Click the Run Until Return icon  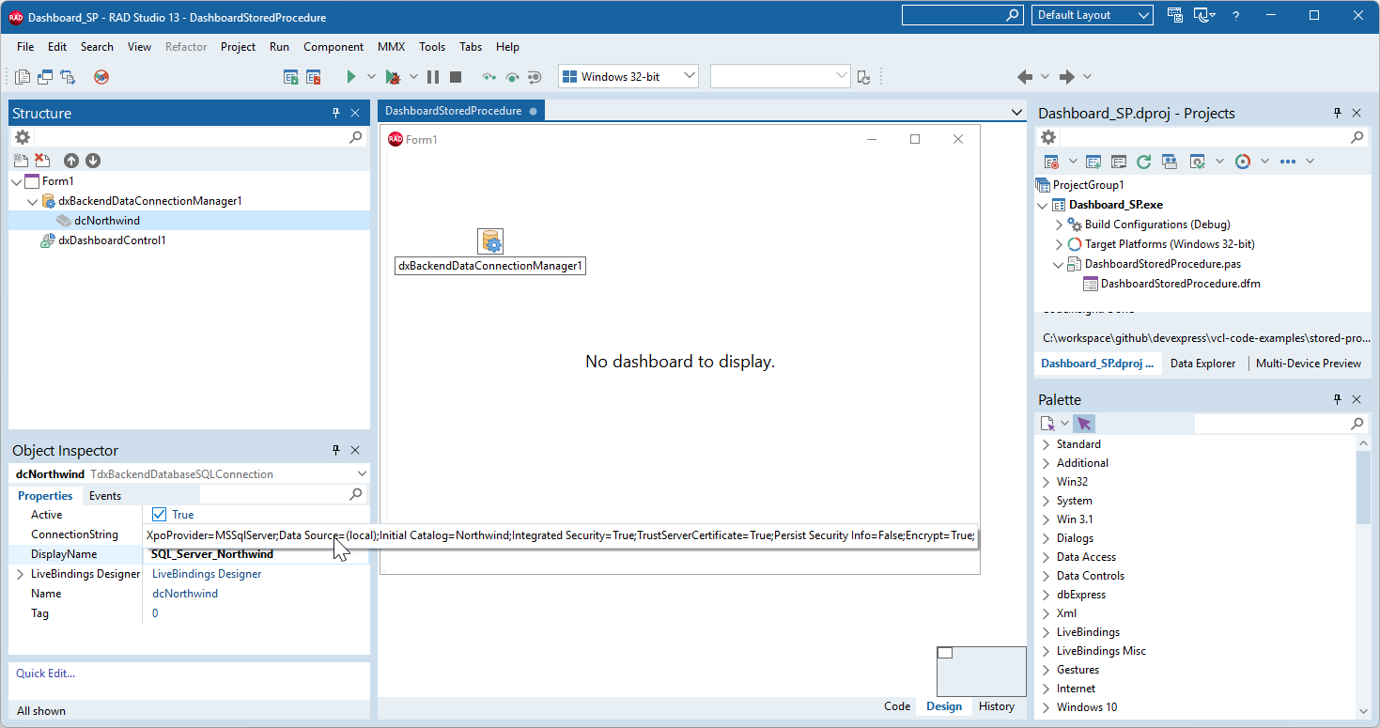click(535, 77)
